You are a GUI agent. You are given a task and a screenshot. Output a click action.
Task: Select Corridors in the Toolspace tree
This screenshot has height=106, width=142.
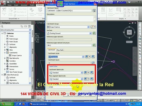point(12,61)
